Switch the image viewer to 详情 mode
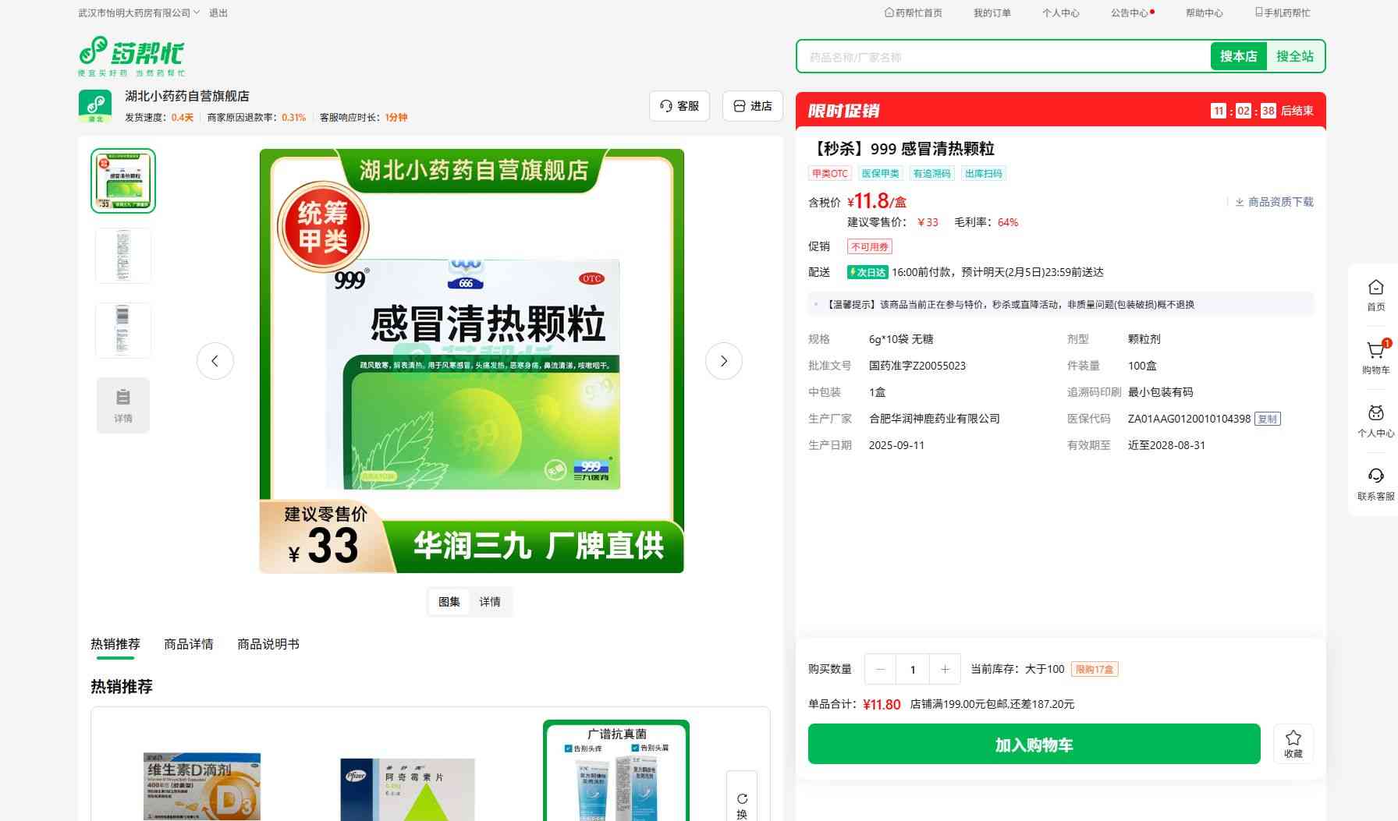The width and height of the screenshot is (1398, 821). point(490,602)
